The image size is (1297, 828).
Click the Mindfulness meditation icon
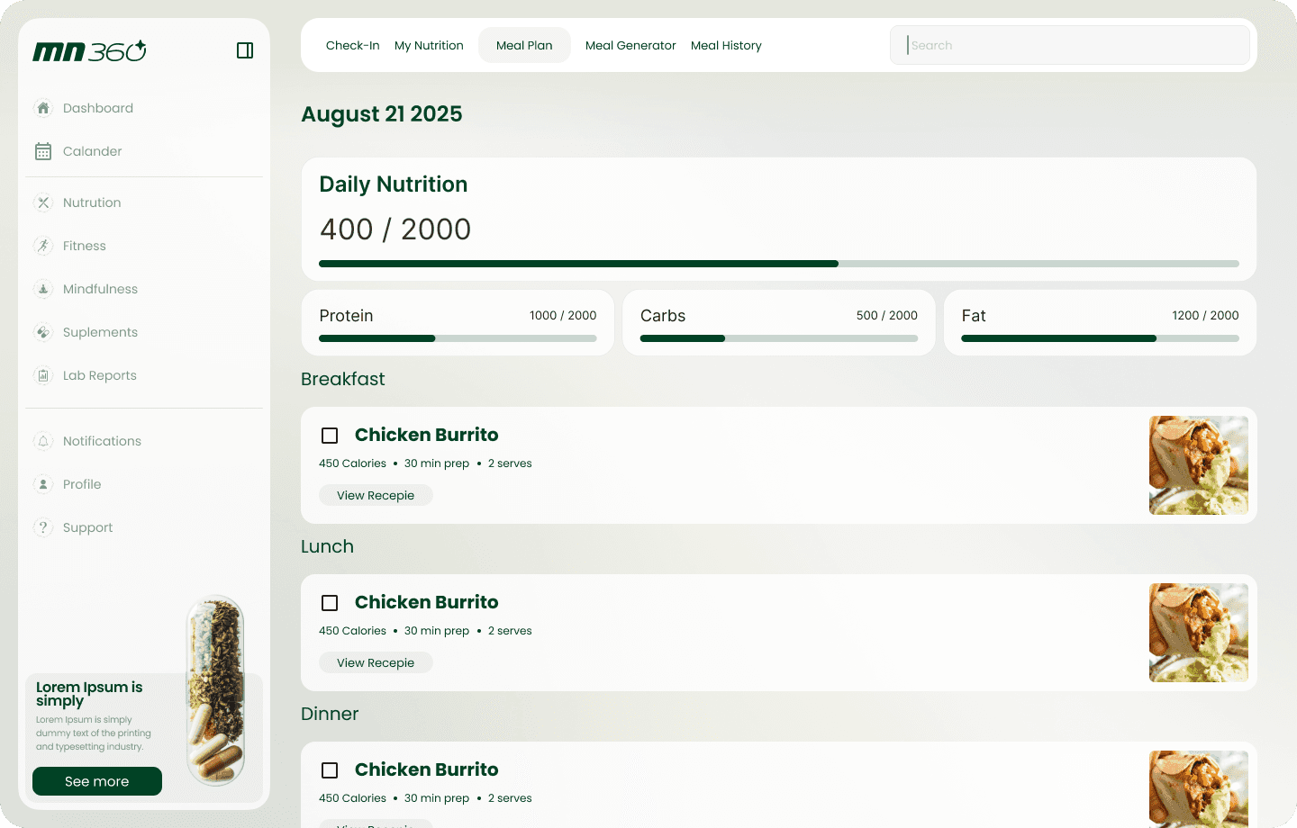(43, 289)
